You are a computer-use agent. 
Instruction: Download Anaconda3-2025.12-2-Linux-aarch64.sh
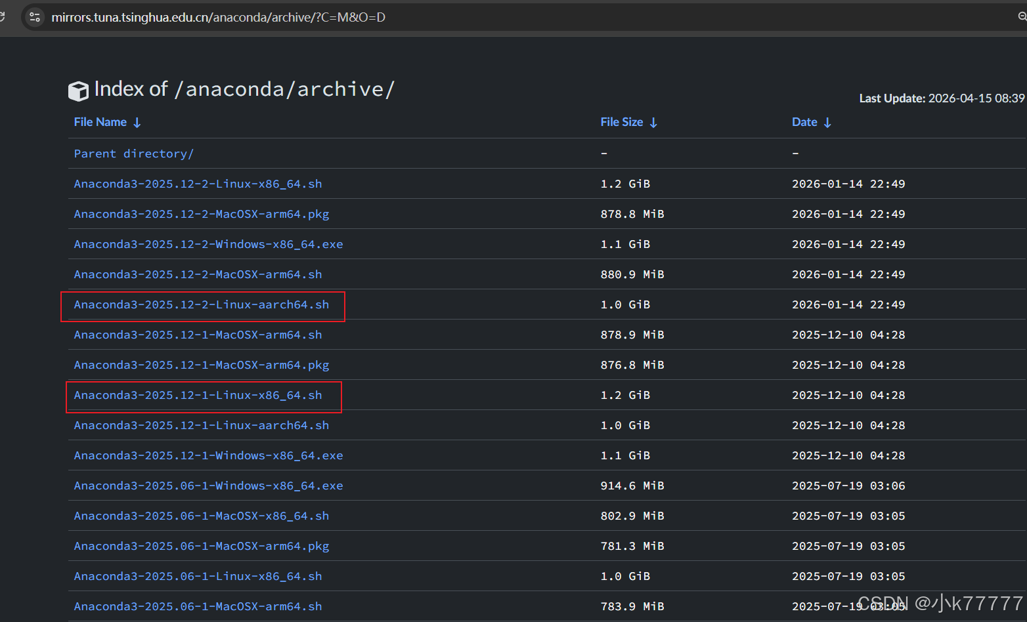coord(202,304)
